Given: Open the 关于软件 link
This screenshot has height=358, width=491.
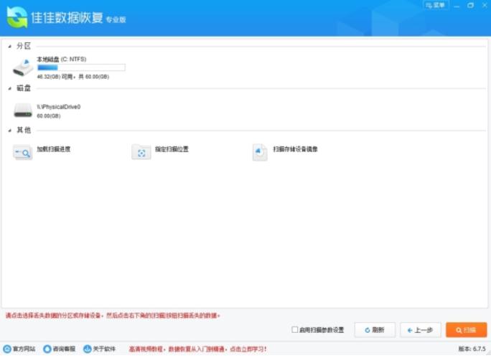Looking at the screenshot, I should 104,349.
